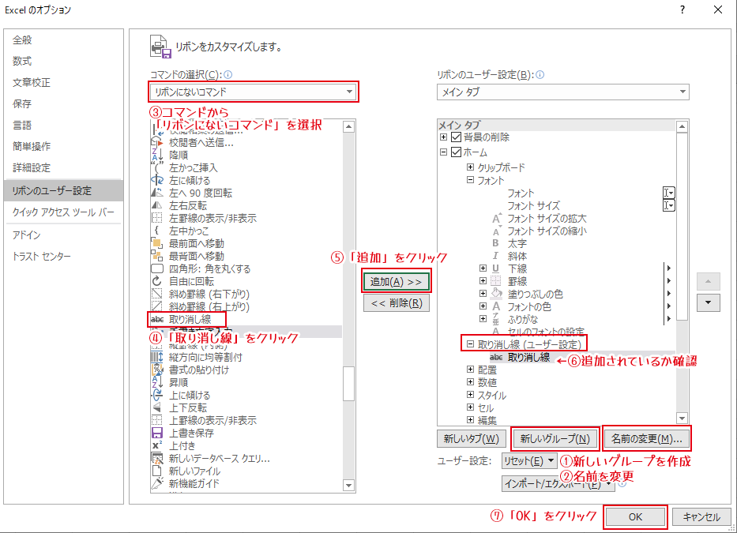Screen dimensions: 737x533
Task: Collapse the フォント group
Action: 470,180
